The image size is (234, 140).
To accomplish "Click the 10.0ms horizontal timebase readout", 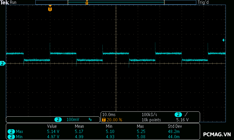I will click(x=109, y=115).
